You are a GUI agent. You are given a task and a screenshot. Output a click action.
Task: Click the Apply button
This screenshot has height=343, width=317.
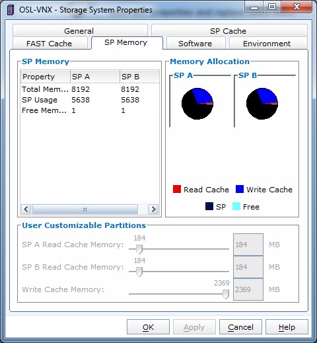pyautogui.click(x=194, y=327)
